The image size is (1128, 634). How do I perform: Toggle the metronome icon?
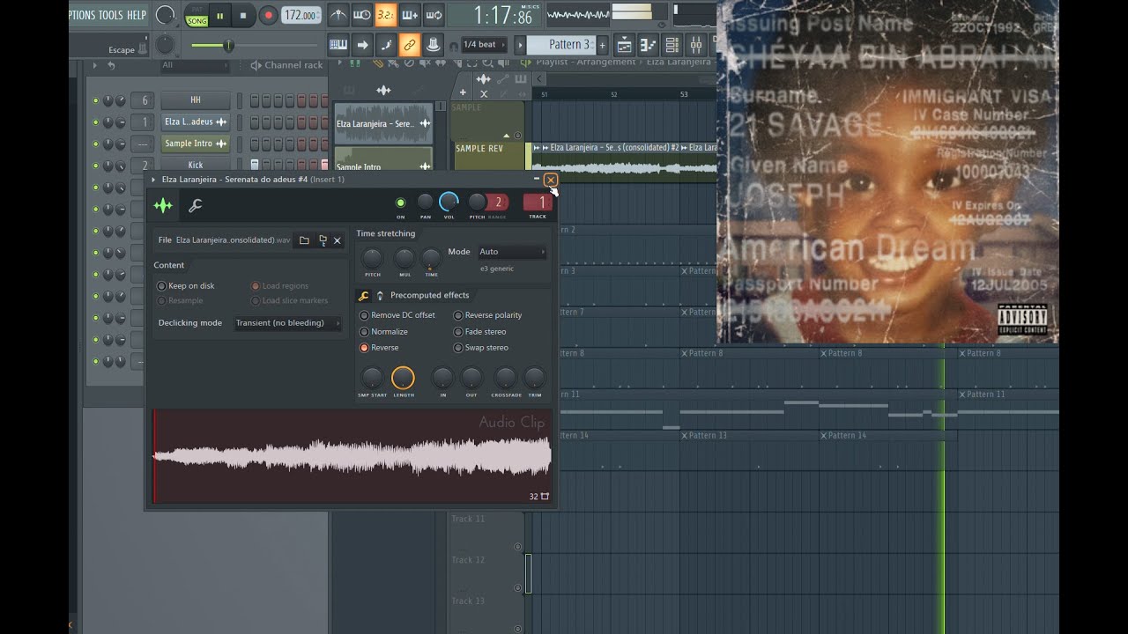pyautogui.click(x=338, y=15)
